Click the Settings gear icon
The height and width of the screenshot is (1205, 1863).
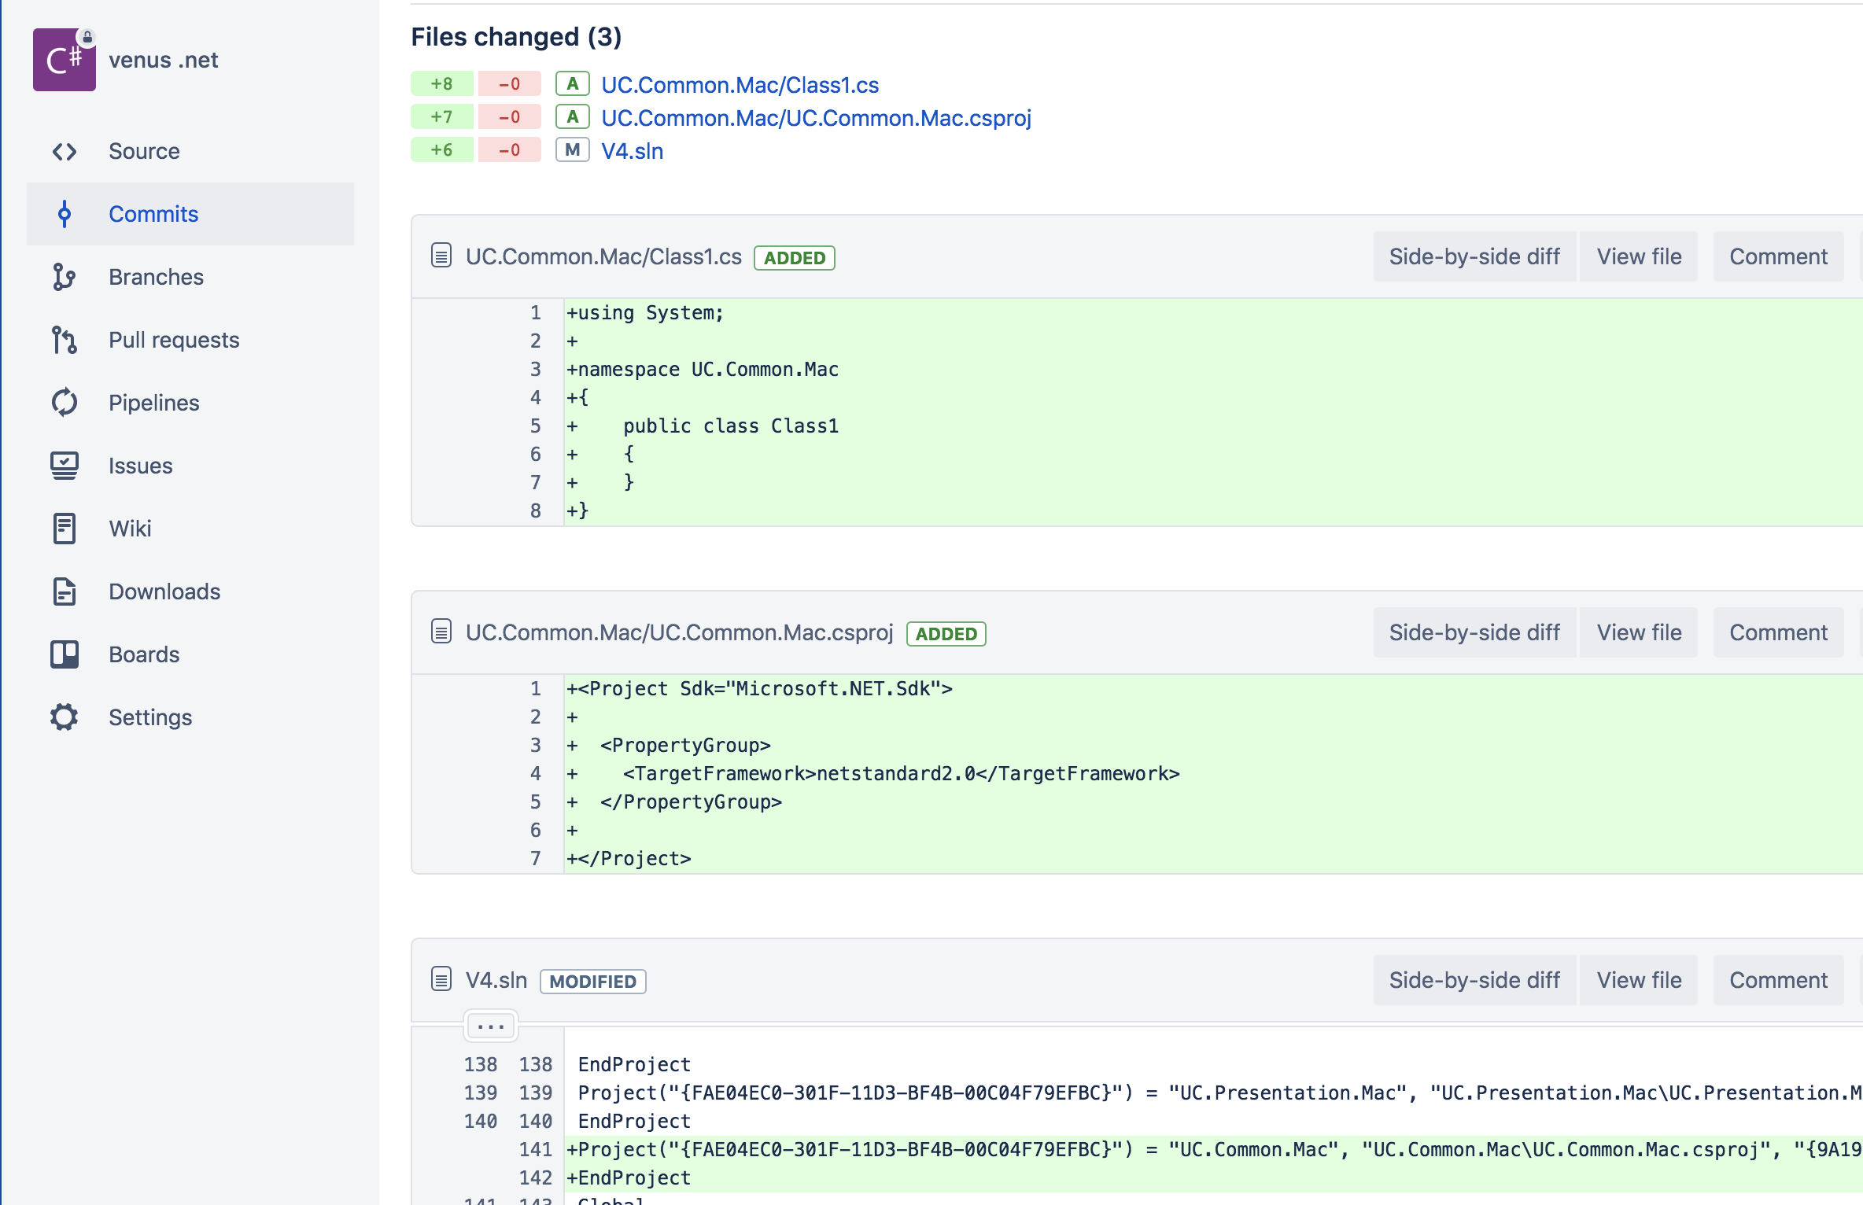pos(65,717)
